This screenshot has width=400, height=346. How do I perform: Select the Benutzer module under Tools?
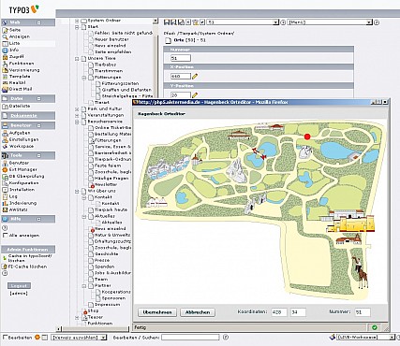coord(19,163)
